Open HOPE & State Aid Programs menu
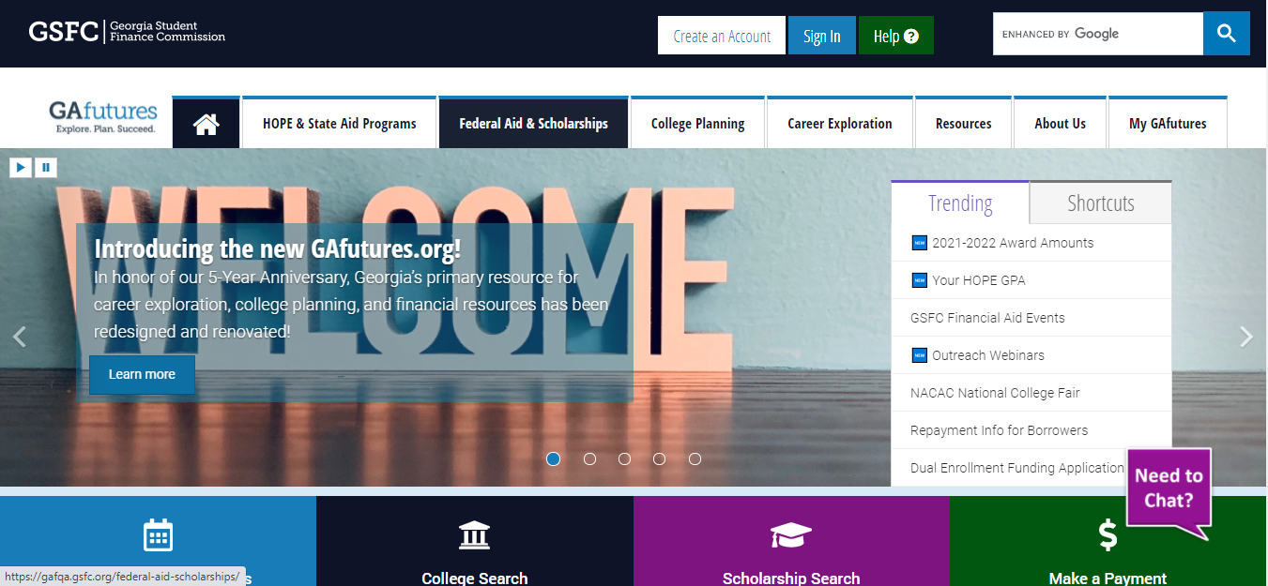Screen dimensions: 1268x586 coord(340,124)
